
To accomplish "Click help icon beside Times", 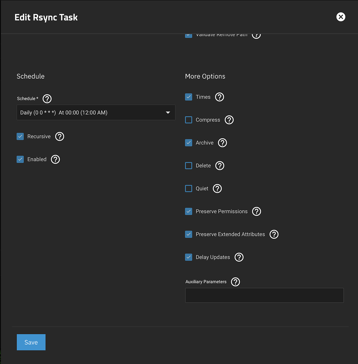I will 219,97.
